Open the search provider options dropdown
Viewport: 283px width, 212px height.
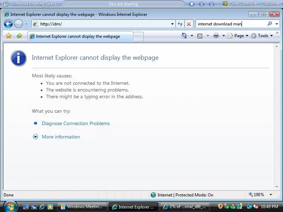coord(277,24)
